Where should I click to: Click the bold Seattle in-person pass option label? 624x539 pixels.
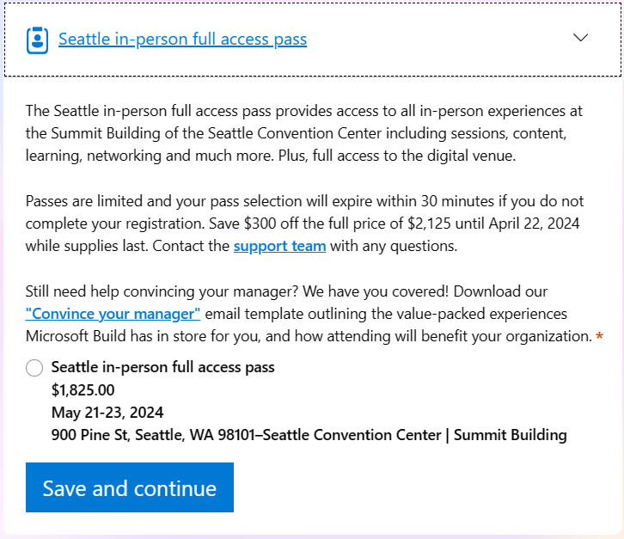point(163,367)
